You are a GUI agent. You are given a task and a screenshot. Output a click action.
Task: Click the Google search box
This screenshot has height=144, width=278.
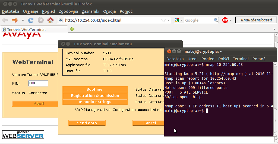[198, 20]
